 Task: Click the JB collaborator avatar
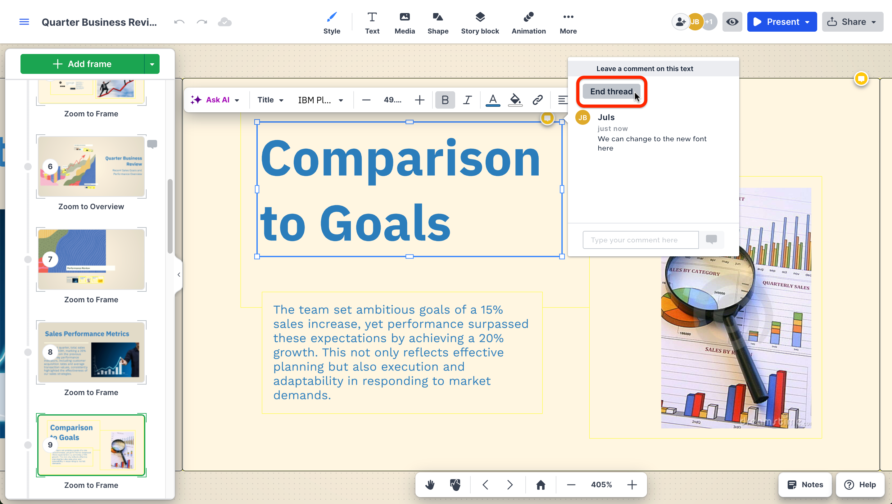pos(695,22)
